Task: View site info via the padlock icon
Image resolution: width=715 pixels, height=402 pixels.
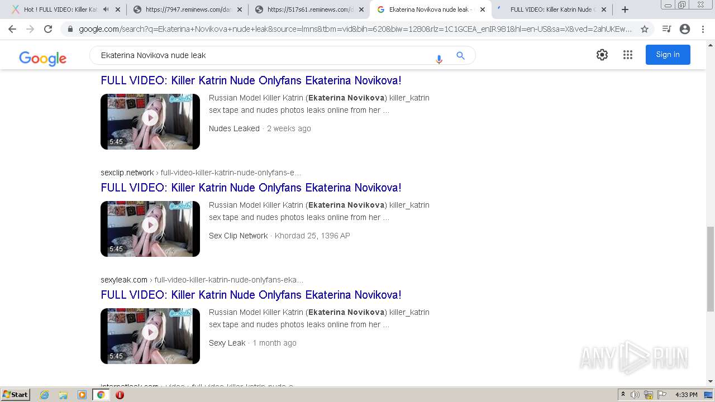Action: click(x=70, y=29)
